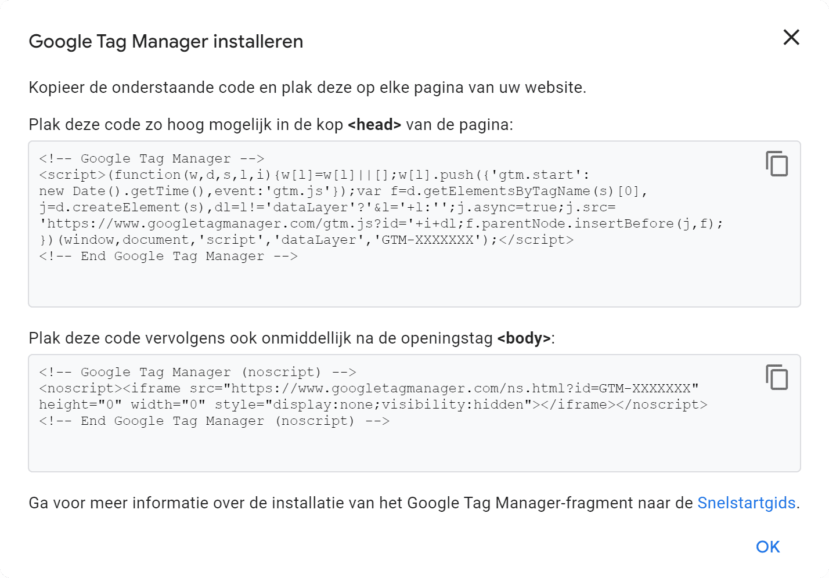Click the duplicate-page copy icon at top right of code
This screenshot has width=829, height=578.
pyautogui.click(x=777, y=164)
